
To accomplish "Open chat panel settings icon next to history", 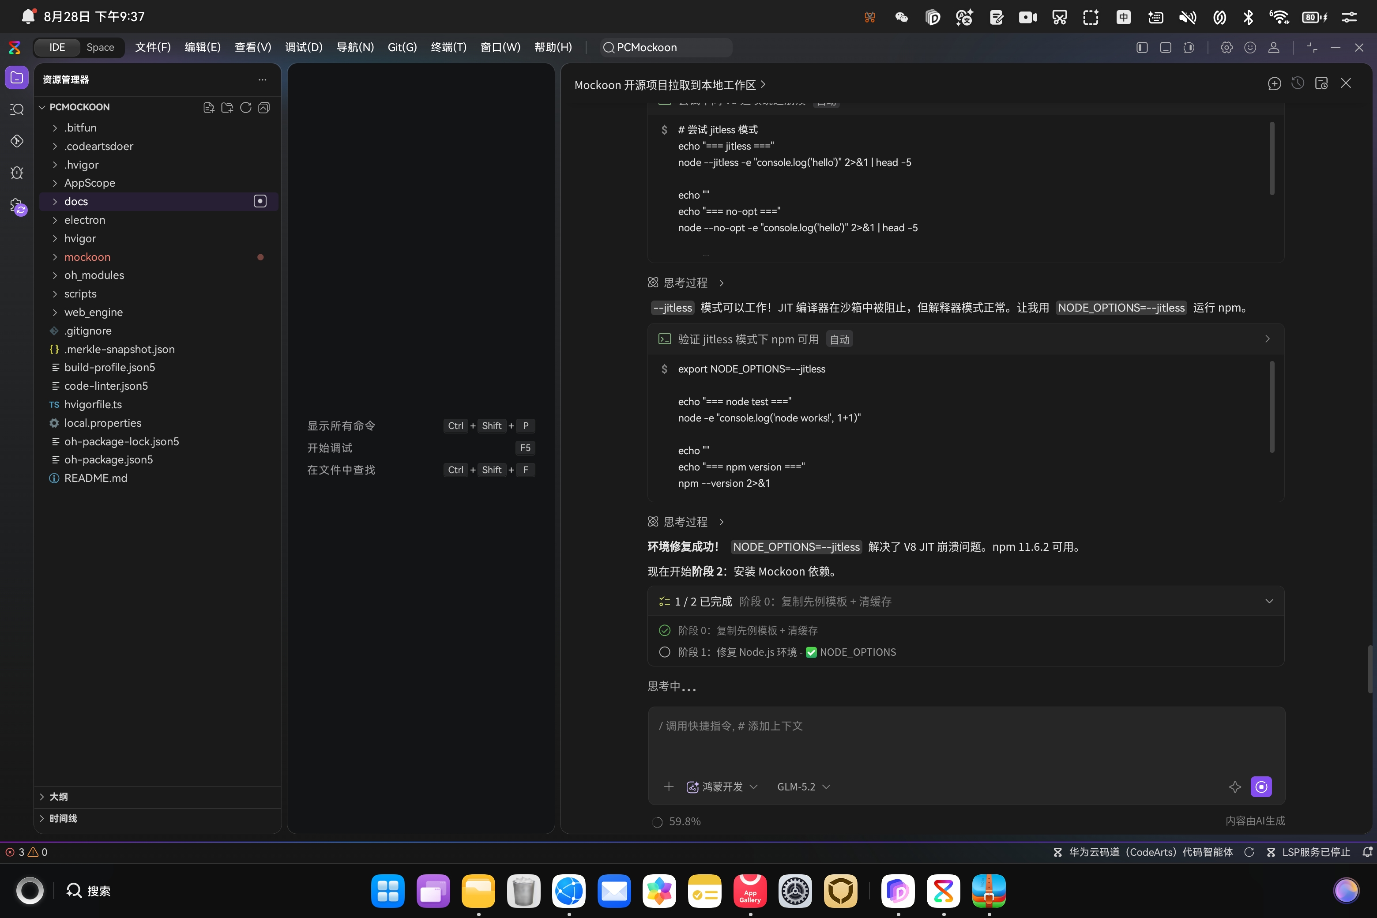I will [1321, 84].
